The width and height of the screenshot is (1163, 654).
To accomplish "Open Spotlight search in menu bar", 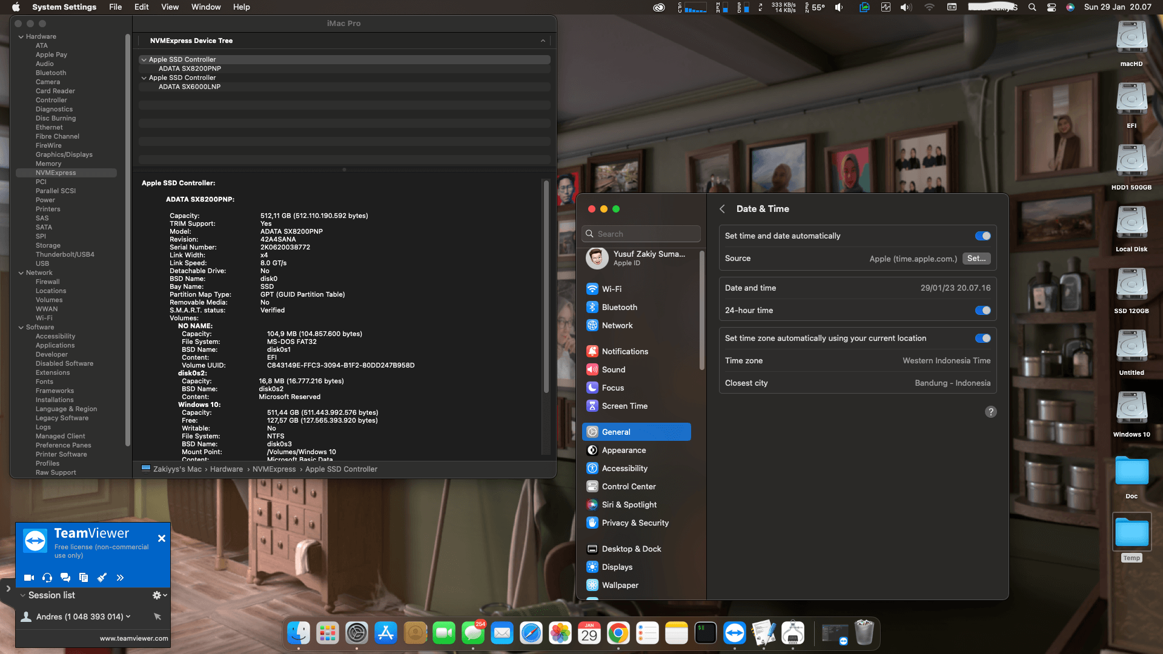I will [1032, 7].
